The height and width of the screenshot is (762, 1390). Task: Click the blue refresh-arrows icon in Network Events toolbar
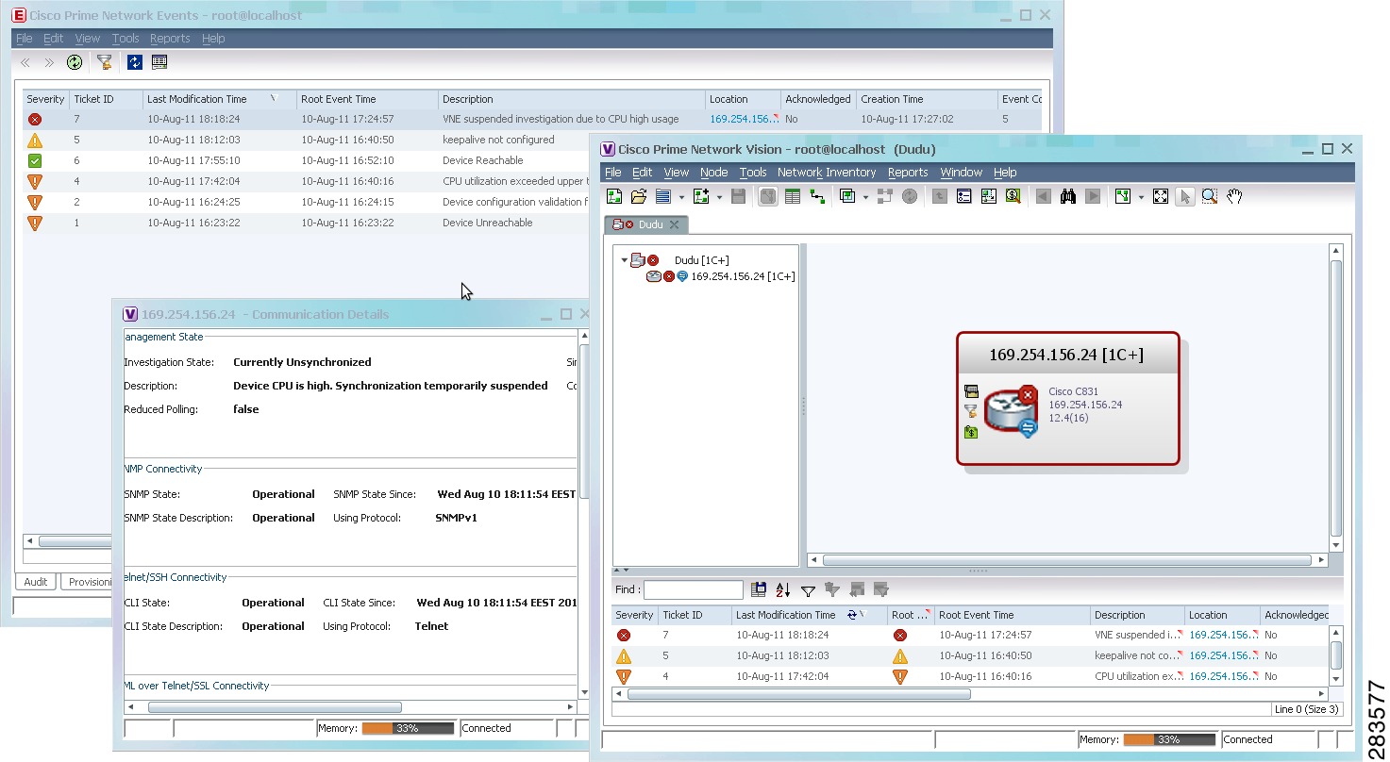click(135, 62)
